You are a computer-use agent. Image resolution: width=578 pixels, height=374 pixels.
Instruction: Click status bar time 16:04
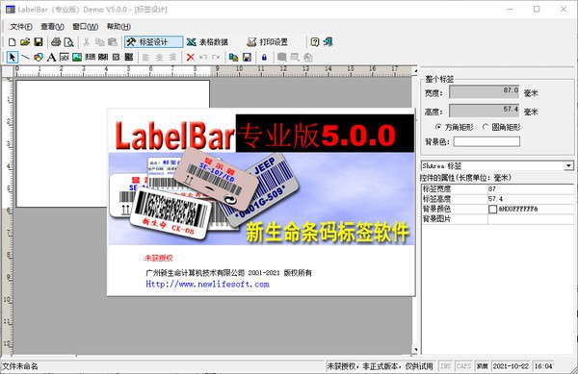543,366
